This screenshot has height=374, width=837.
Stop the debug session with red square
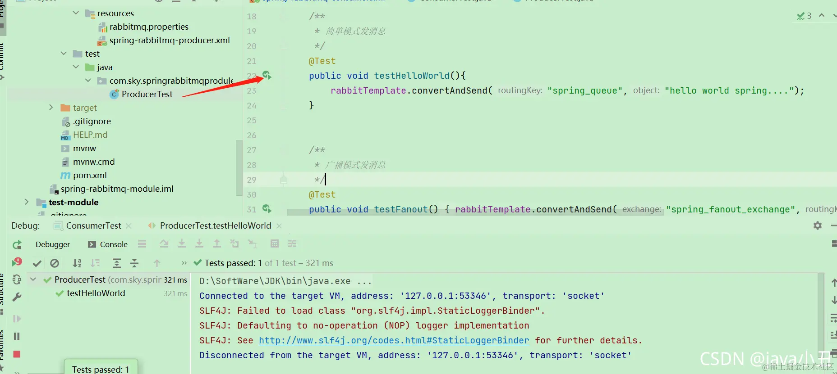(x=17, y=354)
